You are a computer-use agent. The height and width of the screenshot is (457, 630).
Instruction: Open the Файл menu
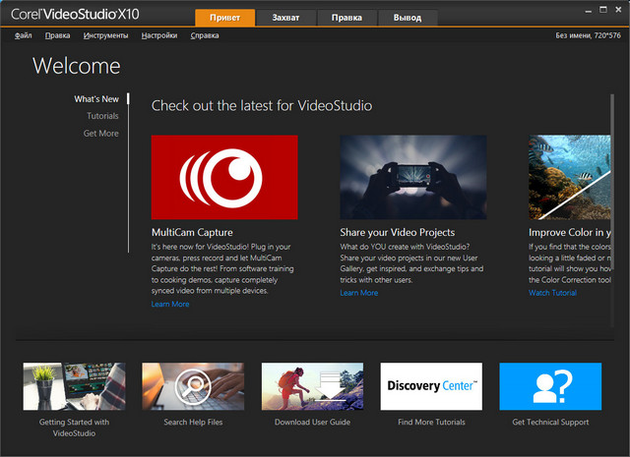tap(24, 35)
